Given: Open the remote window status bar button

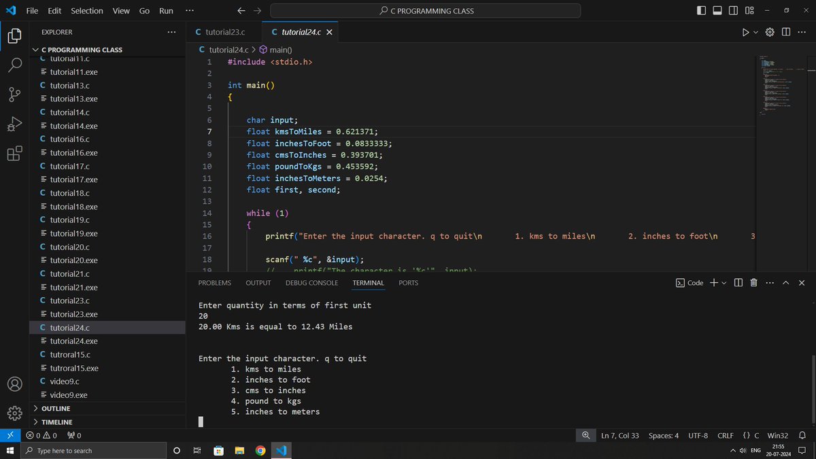Looking at the screenshot, I should click(x=10, y=435).
